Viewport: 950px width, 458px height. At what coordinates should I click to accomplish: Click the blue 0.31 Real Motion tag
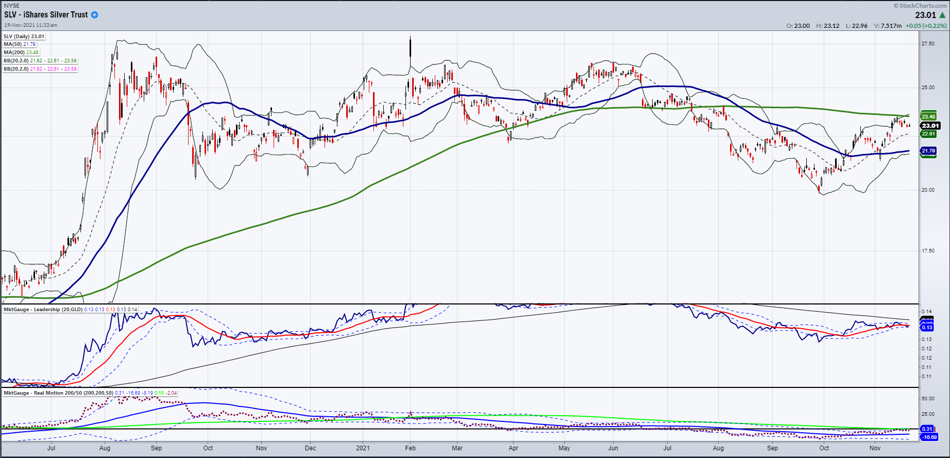pos(927,429)
